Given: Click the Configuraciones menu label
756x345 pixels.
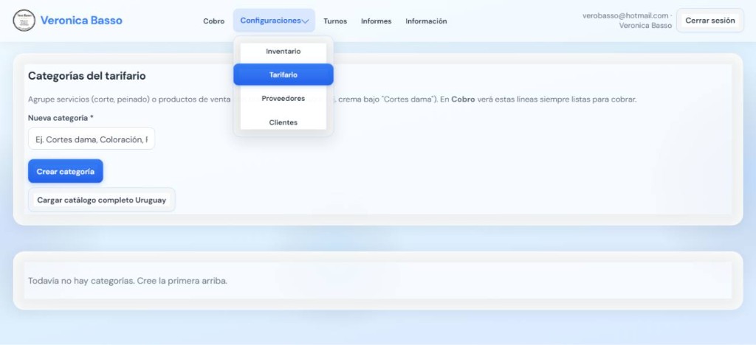Looking at the screenshot, I should [x=270, y=21].
